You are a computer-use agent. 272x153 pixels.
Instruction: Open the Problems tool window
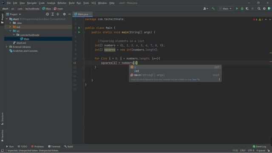click(x=37, y=147)
